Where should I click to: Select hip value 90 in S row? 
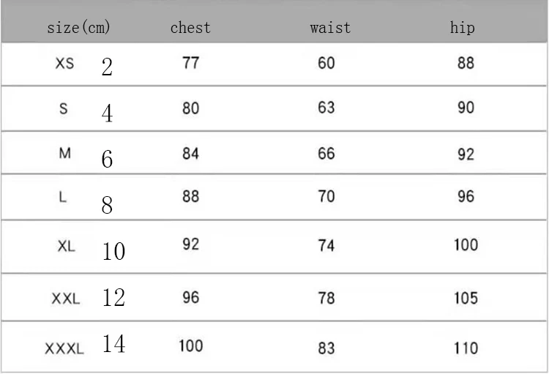[x=466, y=108]
